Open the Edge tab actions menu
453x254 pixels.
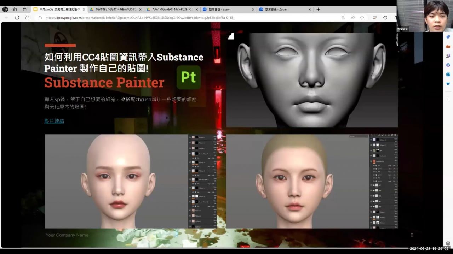[x=24, y=10]
